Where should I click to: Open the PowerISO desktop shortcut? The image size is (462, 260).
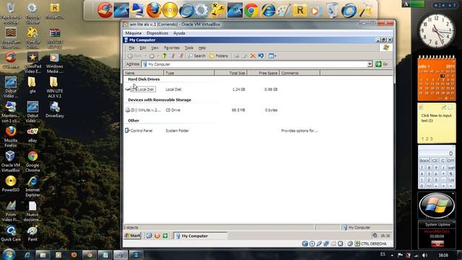[x=11, y=184]
